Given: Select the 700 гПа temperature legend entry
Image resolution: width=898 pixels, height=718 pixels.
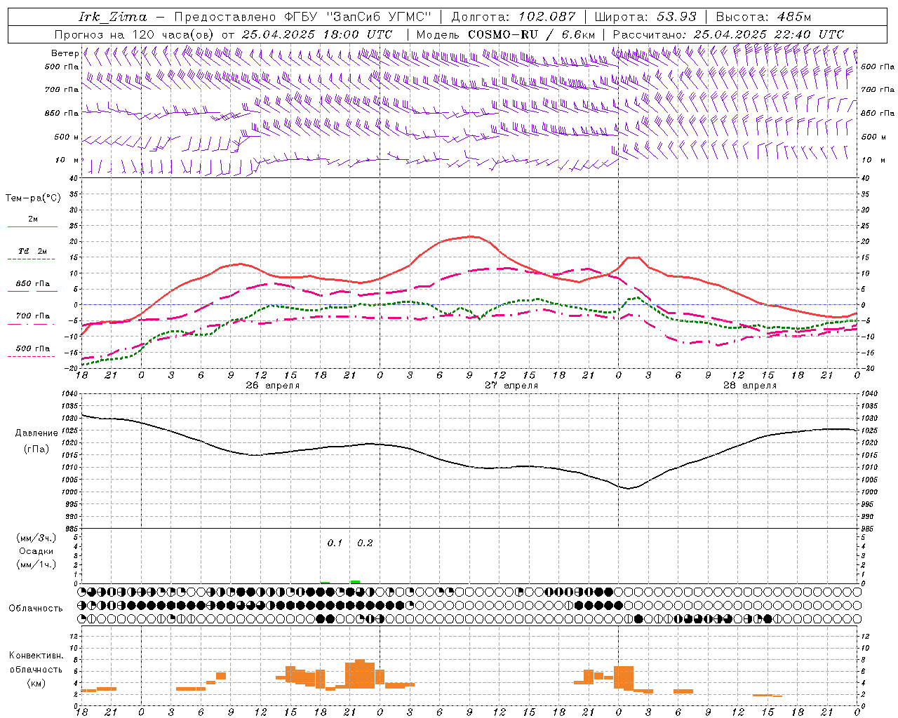Looking at the screenshot, I should [33, 316].
